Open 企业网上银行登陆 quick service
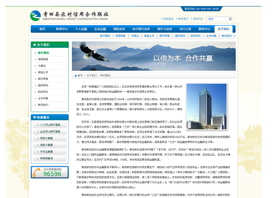Viewport: 272px width, 198px height. [50, 132]
